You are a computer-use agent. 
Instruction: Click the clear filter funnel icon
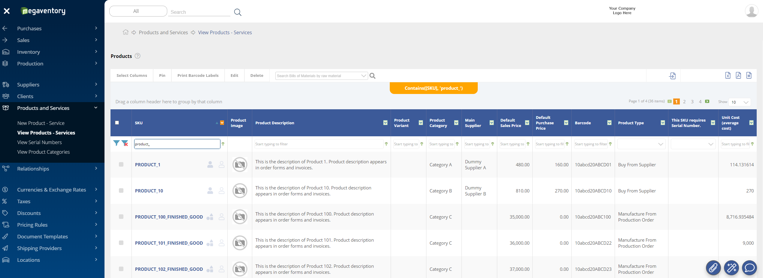pos(125,144)
